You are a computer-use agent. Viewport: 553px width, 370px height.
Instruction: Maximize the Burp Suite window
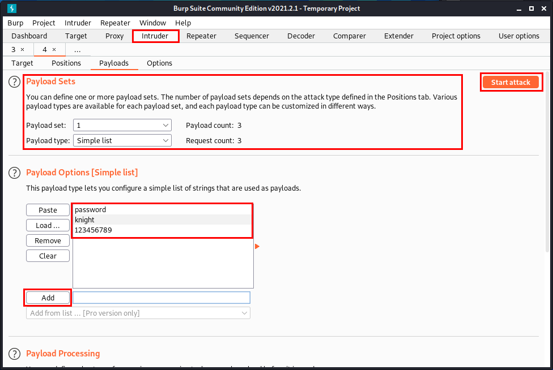[531, 8]
